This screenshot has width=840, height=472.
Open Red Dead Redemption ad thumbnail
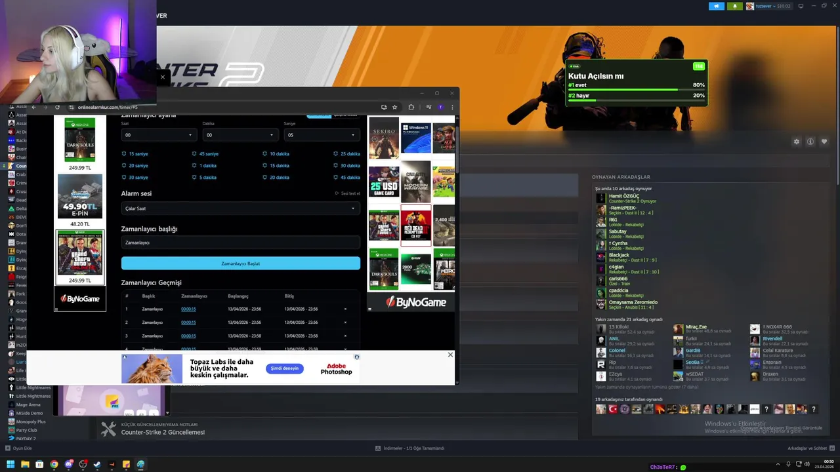coord(416,225)
